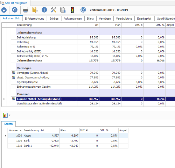
Task: Open print preview magnifier icon
Action: (x=35, y=10)
